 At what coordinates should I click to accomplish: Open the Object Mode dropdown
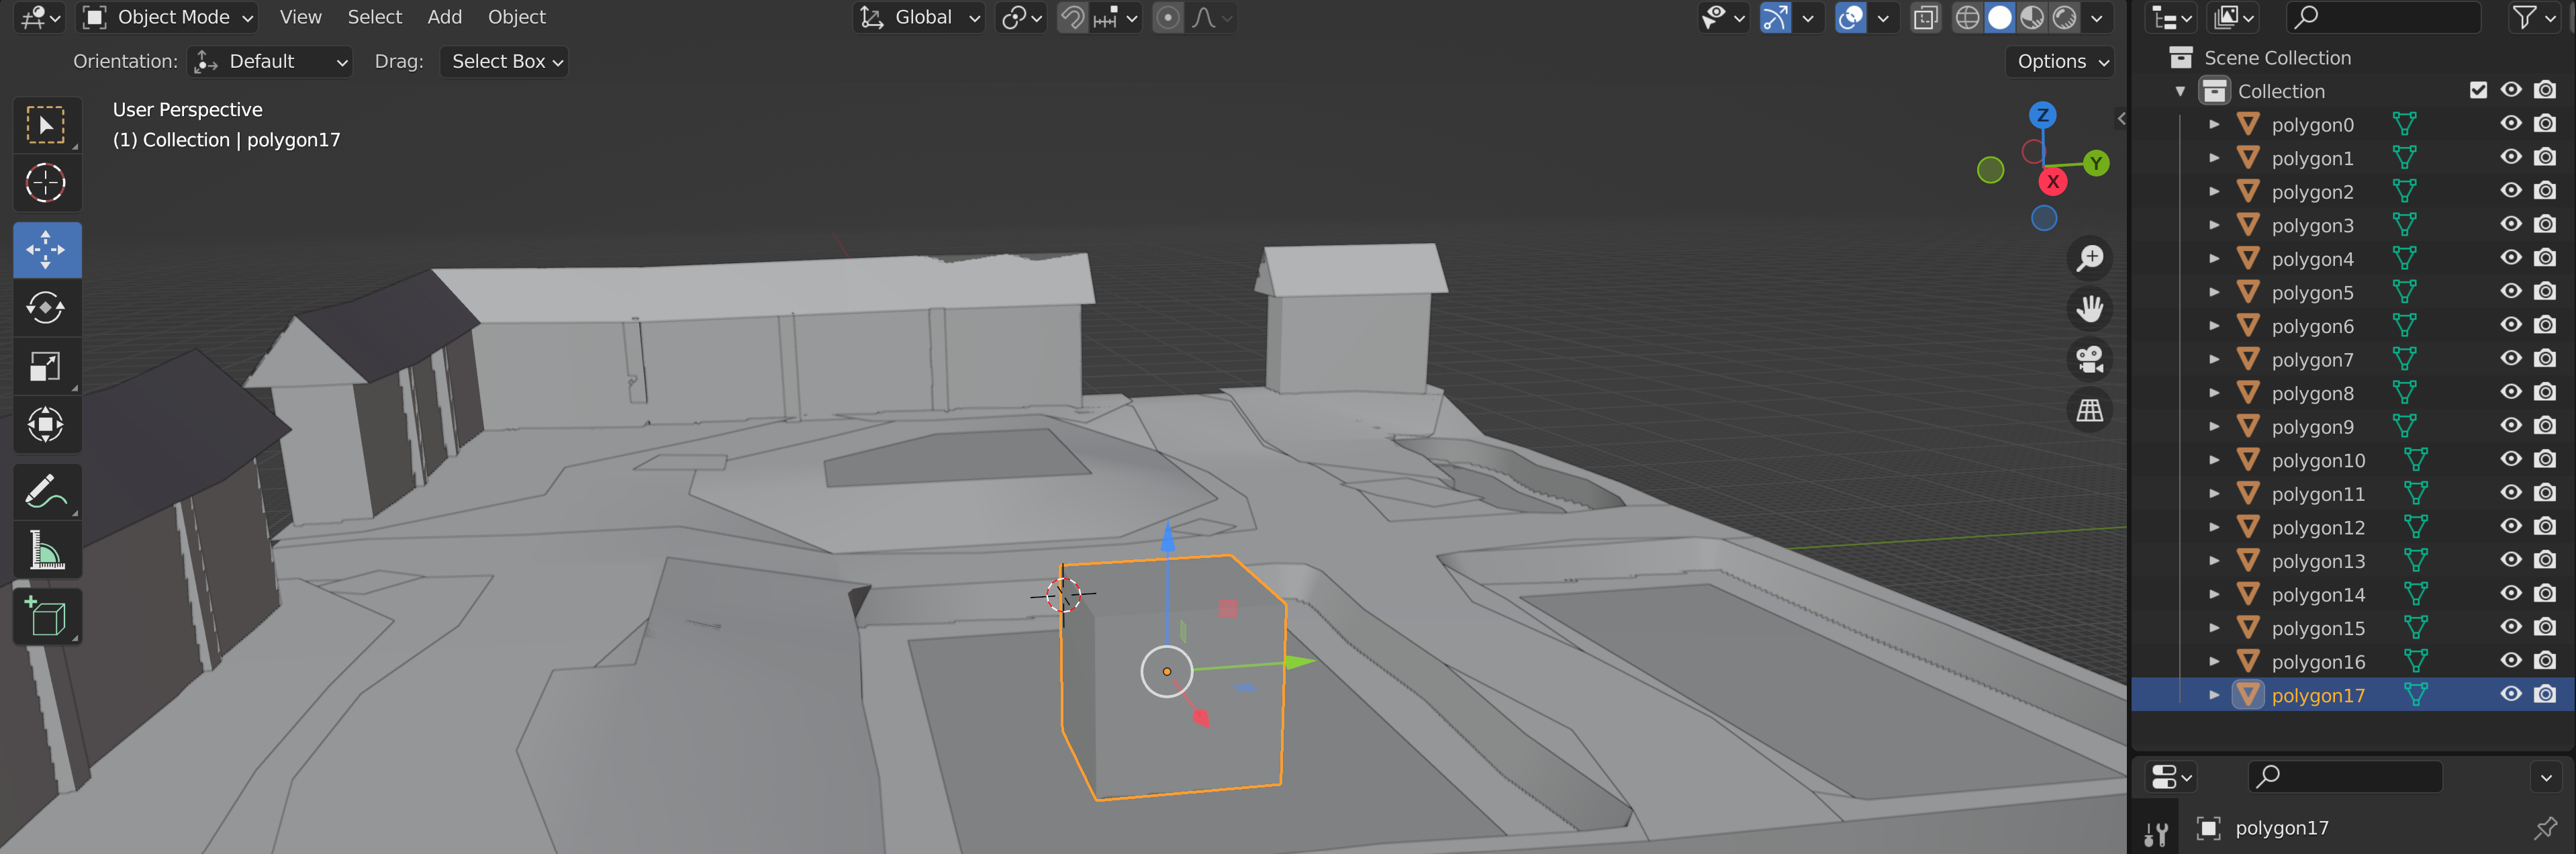tap(168, 17)
